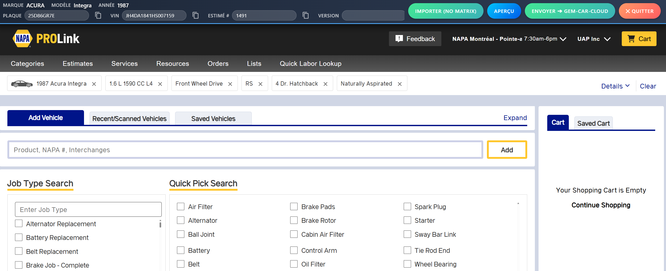Check the Ball Joint quick pick

pyautogui.click(x=181, y=234)
